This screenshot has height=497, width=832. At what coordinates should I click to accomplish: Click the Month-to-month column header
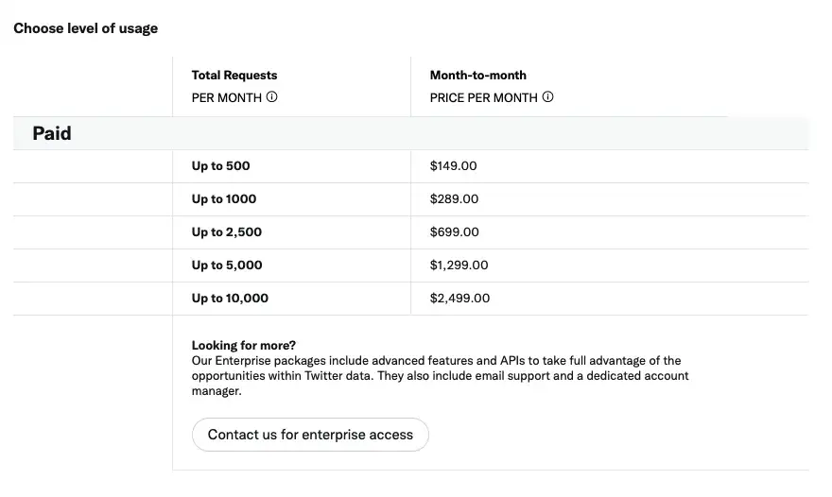tap(478, 76)
